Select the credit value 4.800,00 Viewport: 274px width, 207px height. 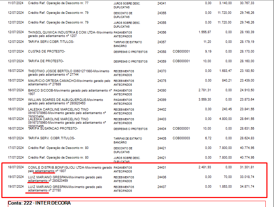tap(225, 119)
